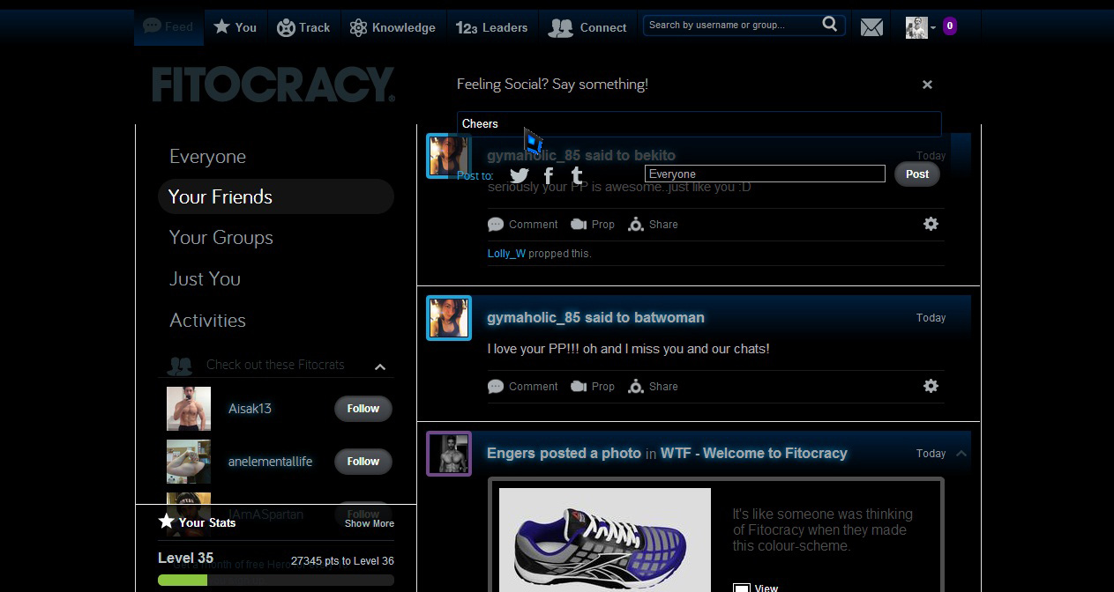1114x592 pixels.
Task: Select Everyone feed filter
Action: point(207,157)
